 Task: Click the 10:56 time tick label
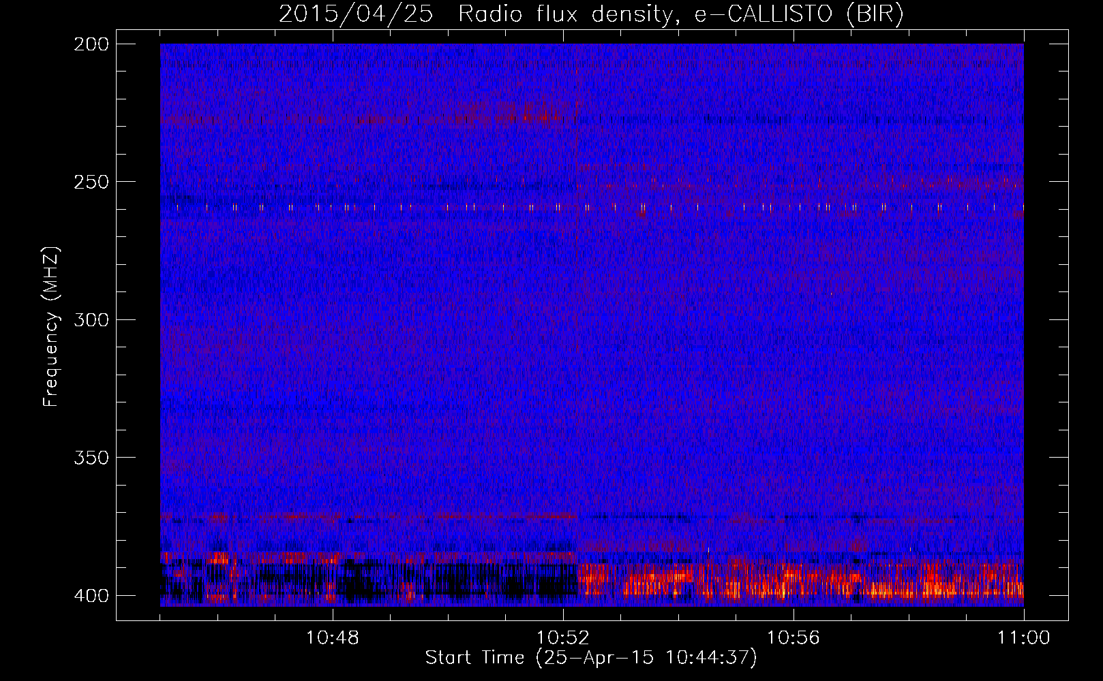[x=794, y=638]
